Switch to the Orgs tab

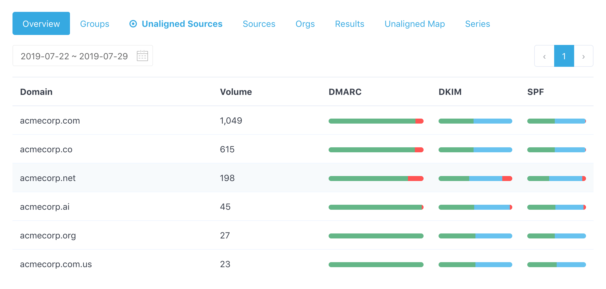(305, 23)
